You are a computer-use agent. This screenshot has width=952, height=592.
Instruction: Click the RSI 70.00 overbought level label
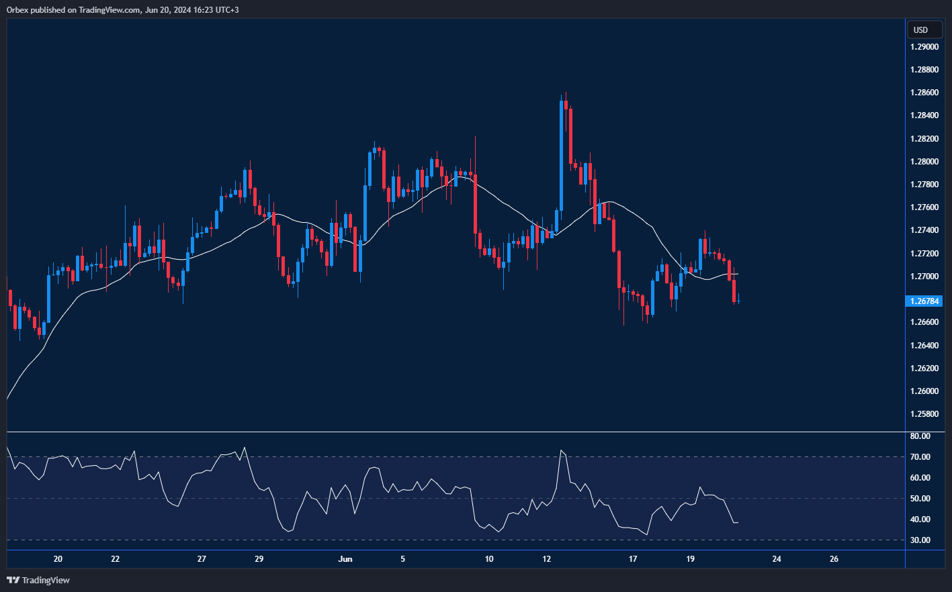point(920,457)
